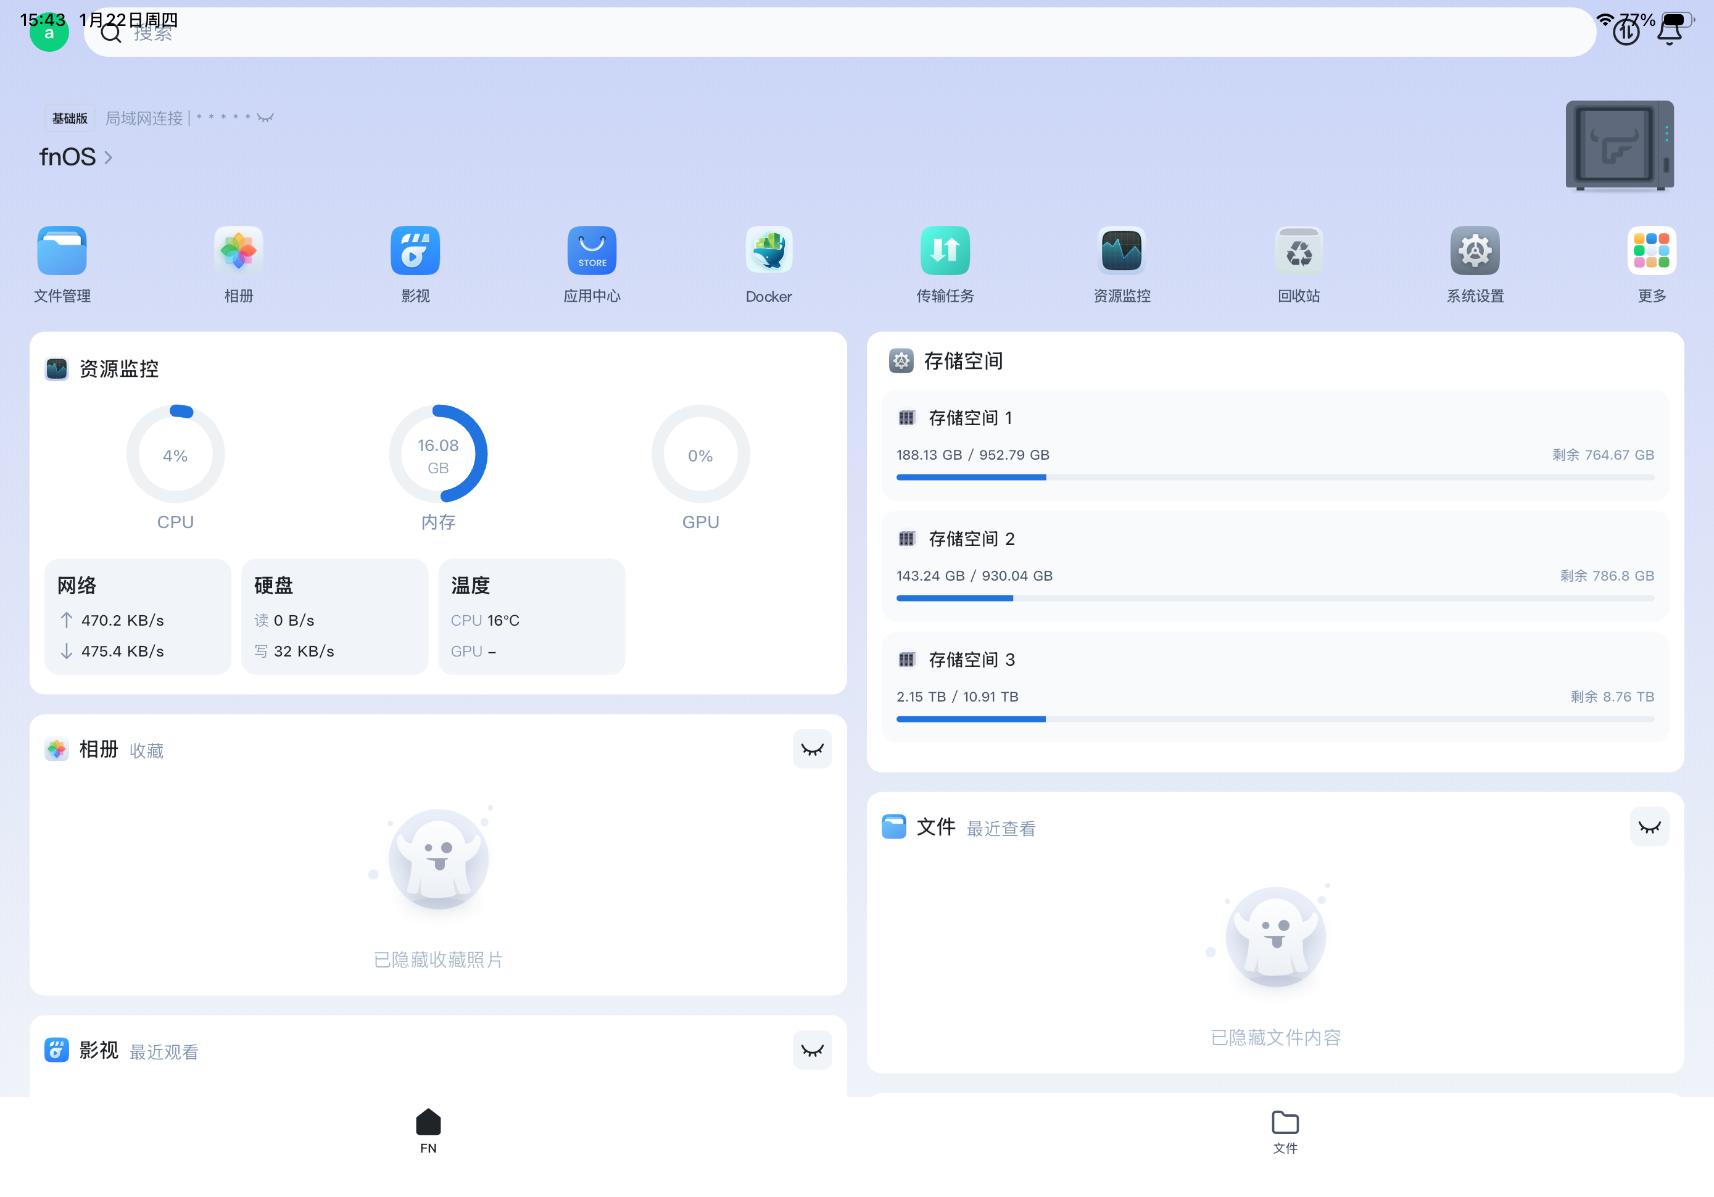This screenshot has height=1197, width=1714.
Task: Select the FN home bottom tab
Action: coord(428,1131)
